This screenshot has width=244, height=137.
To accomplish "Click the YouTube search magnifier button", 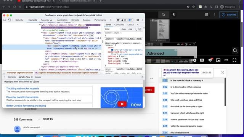I will tap(164, 15).
